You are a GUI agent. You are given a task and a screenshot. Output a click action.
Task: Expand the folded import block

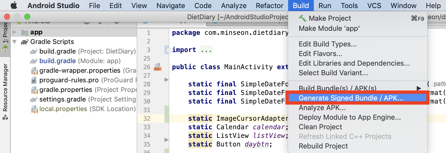click(169, 50)
